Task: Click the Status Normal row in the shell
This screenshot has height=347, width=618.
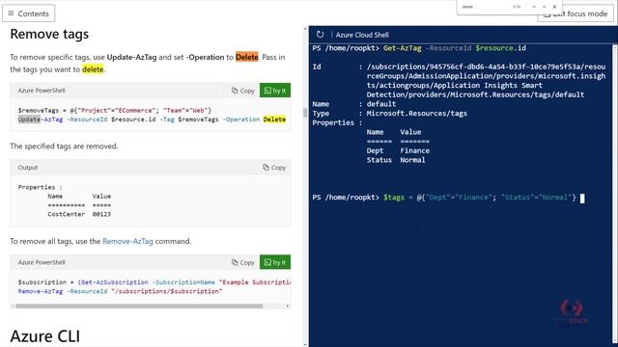Action: pyautogui.click(x=396, y=160)
